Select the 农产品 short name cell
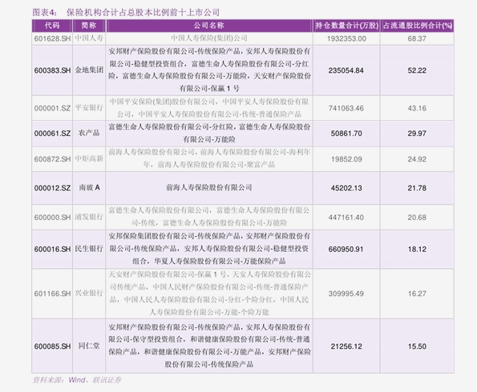 point(89,134)
